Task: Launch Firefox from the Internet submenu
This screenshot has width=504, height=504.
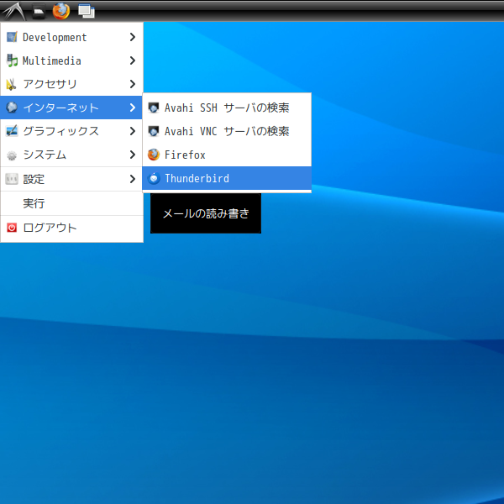Action: click(227, 155)
